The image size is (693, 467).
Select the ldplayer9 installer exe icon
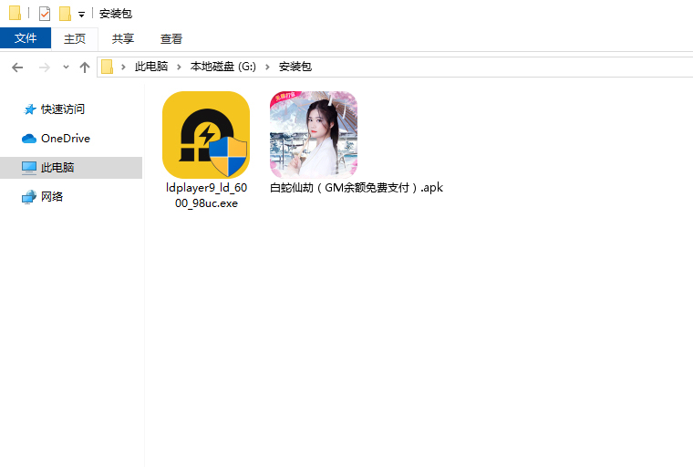(x=206, y=135)
